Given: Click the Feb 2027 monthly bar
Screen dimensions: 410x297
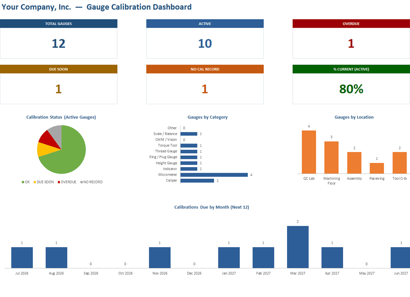Looking at the screenshot, I should coord(263,258).
